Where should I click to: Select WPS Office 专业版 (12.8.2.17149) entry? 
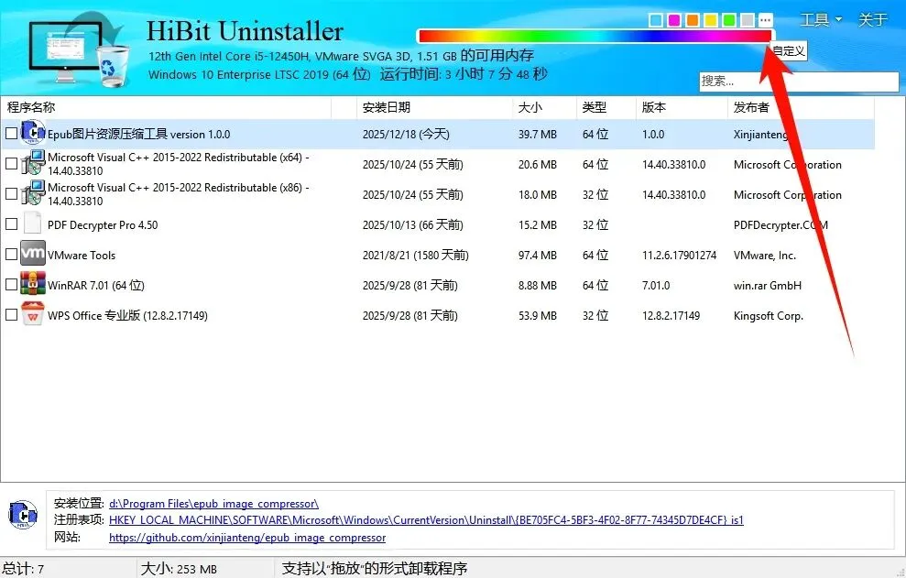tap(127, 316)
